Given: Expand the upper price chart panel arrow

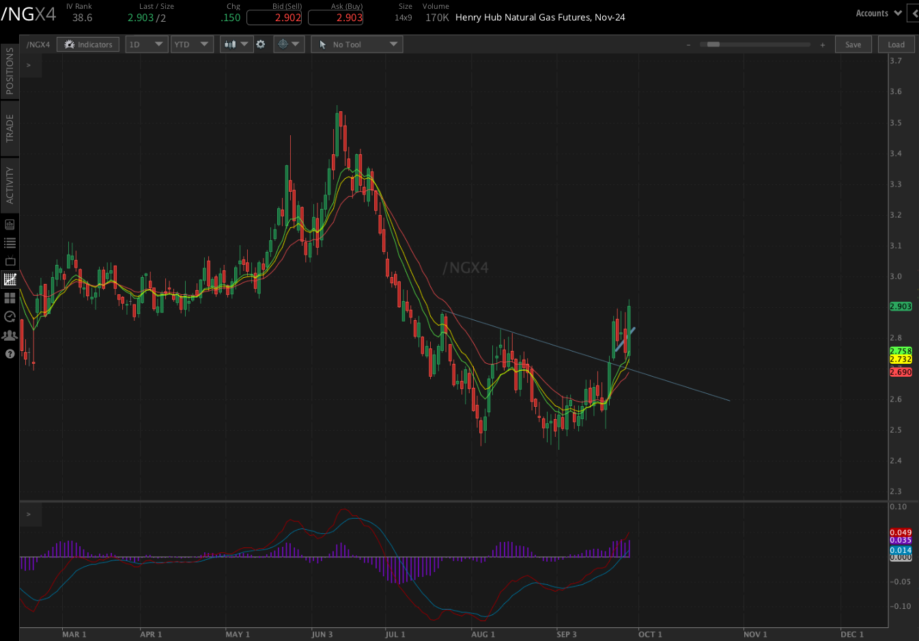Looking at the screenshot, I should [x=29, y=66].
